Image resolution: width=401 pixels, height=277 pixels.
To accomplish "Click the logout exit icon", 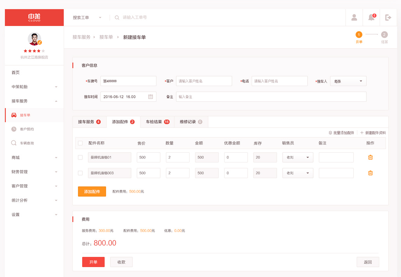I will point(388,18).
